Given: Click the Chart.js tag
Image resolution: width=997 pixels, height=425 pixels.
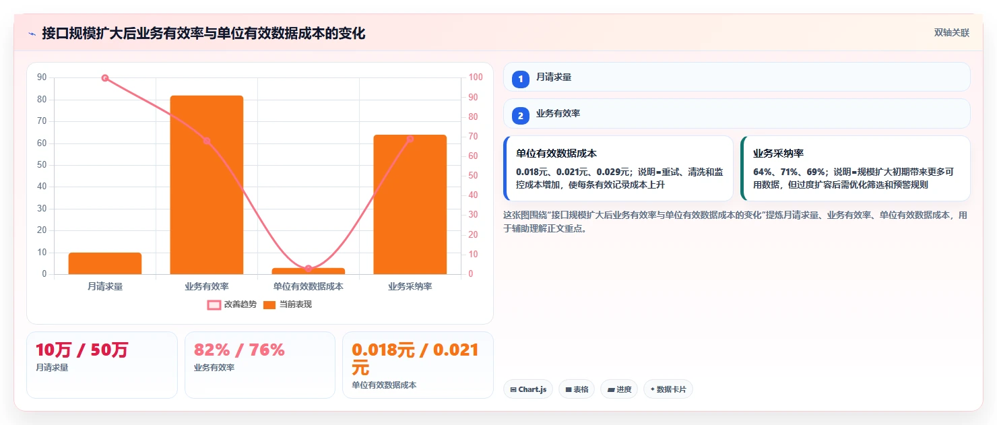Looking at the screenshot, I should point(528,389).
